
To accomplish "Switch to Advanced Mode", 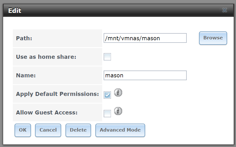I will pyautogui.click(x=120, y=130).
